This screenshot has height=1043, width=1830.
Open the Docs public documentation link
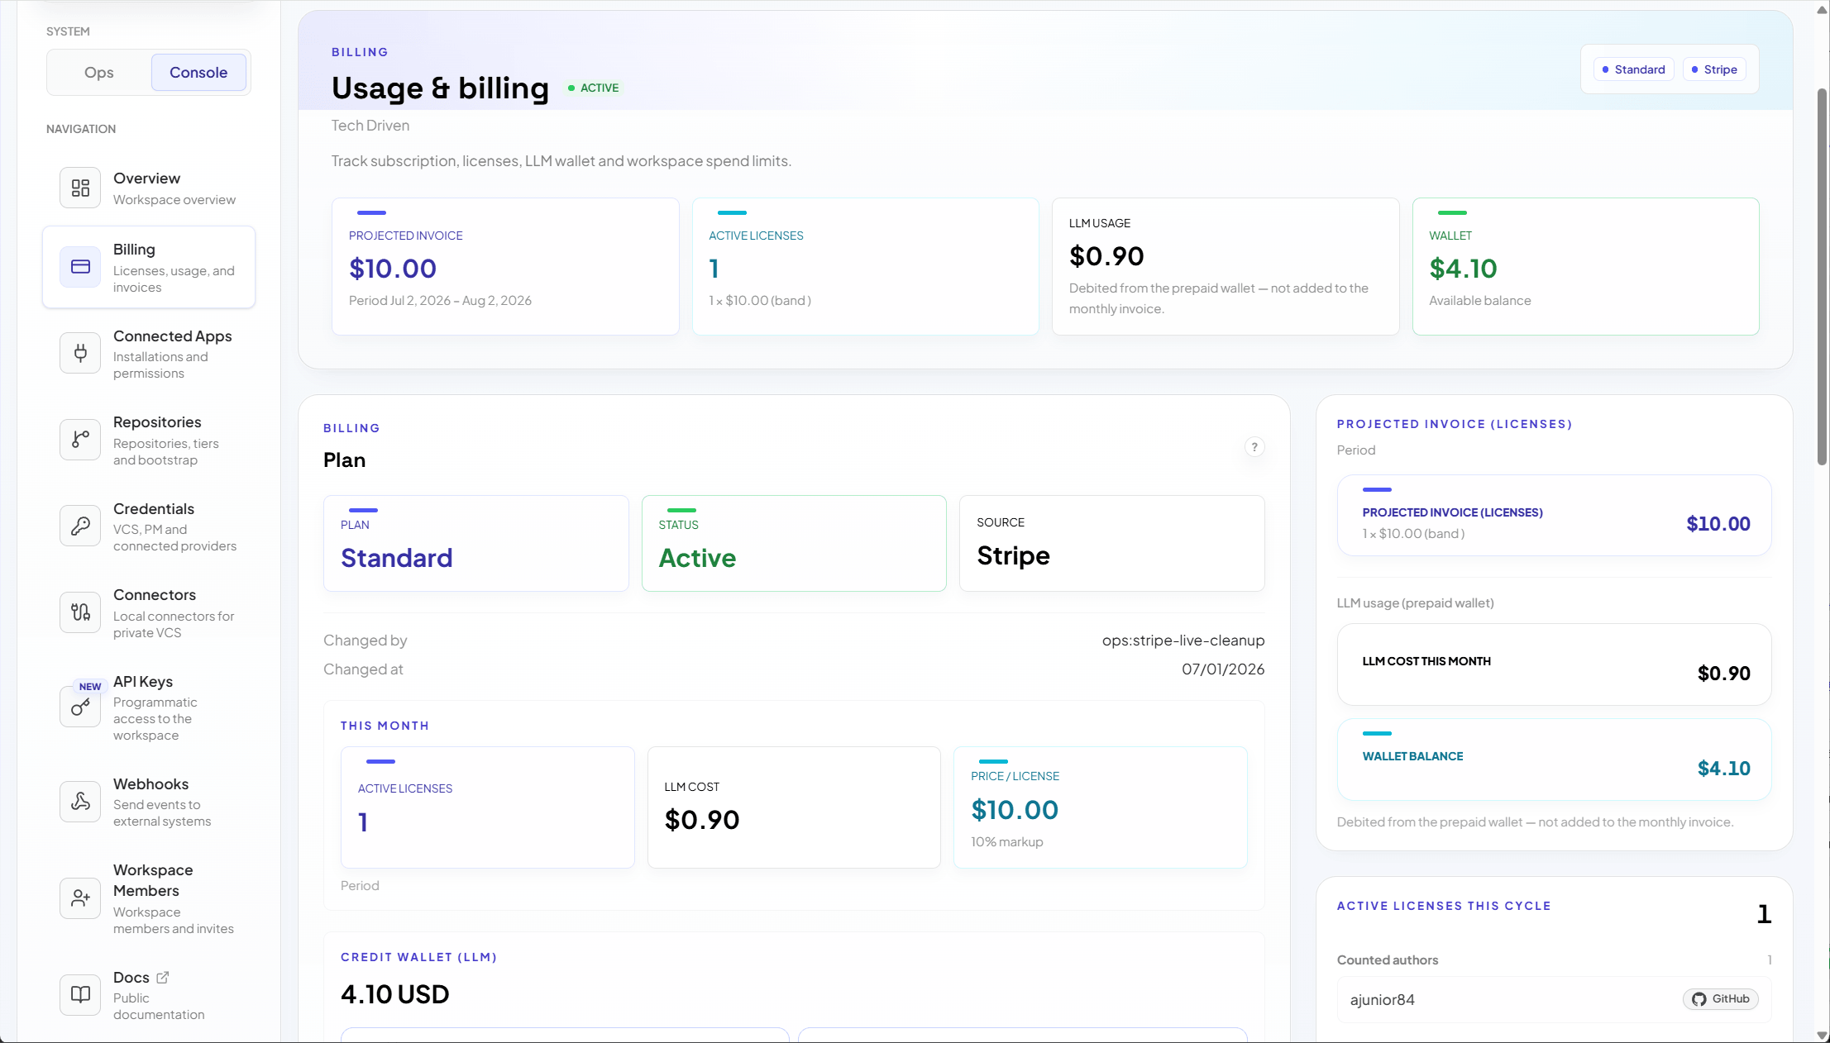tap(149, 995)
